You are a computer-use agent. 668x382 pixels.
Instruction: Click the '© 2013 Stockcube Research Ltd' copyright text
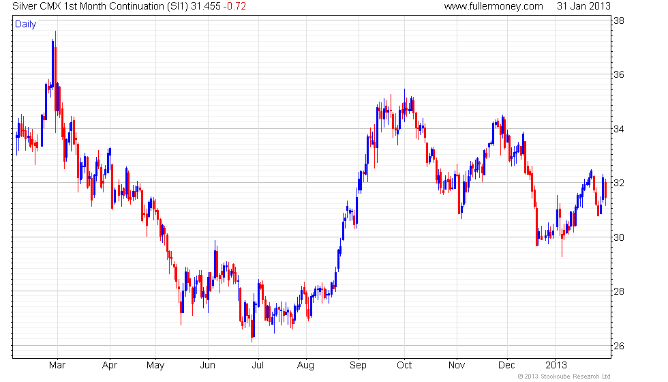coord(564,377)
